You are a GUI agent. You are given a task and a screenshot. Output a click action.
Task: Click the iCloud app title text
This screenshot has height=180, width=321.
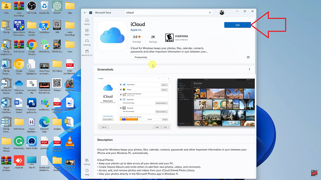tap(138, 24)
